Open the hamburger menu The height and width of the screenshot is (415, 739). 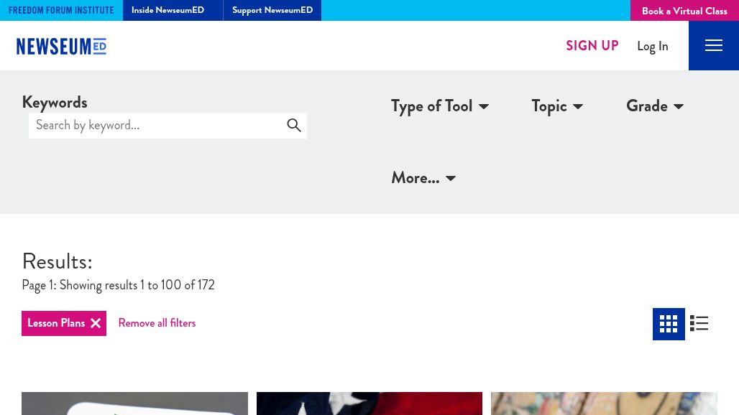tap(713, 45)
